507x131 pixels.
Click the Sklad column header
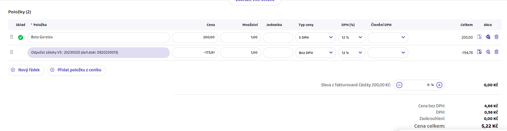21,25
